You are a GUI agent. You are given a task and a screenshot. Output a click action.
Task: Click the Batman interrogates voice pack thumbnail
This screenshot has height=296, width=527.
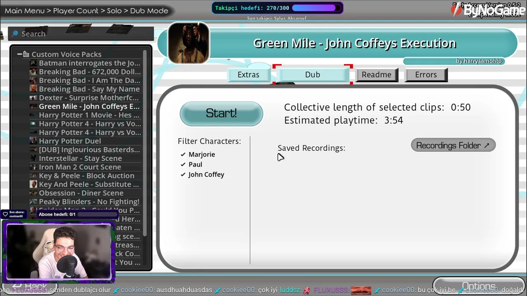click(33, 63)
